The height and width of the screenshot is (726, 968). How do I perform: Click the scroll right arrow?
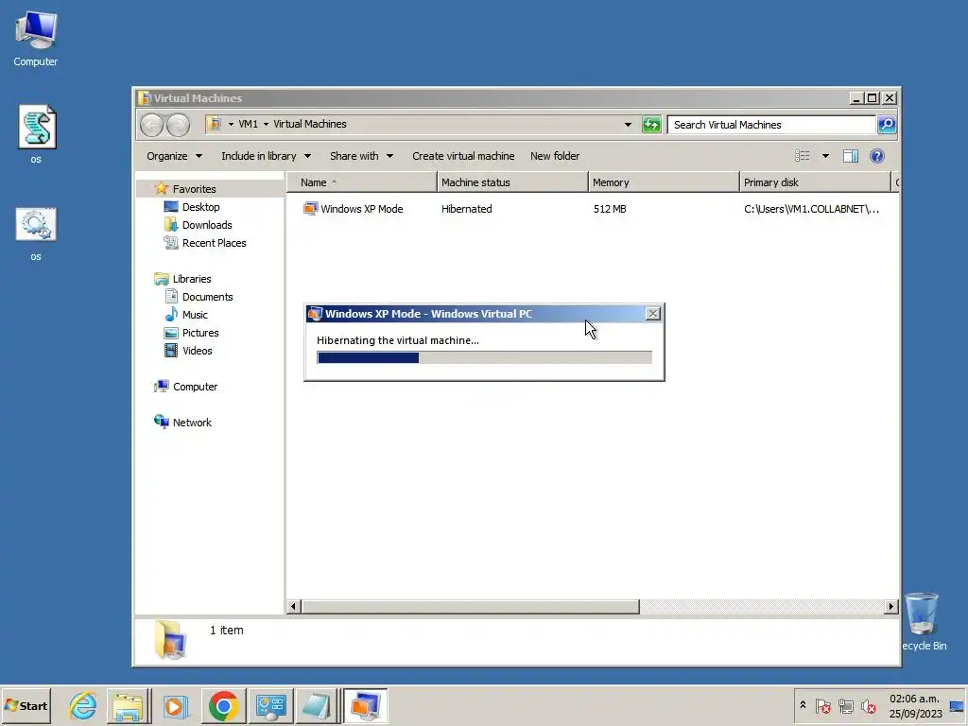(890, 607)
